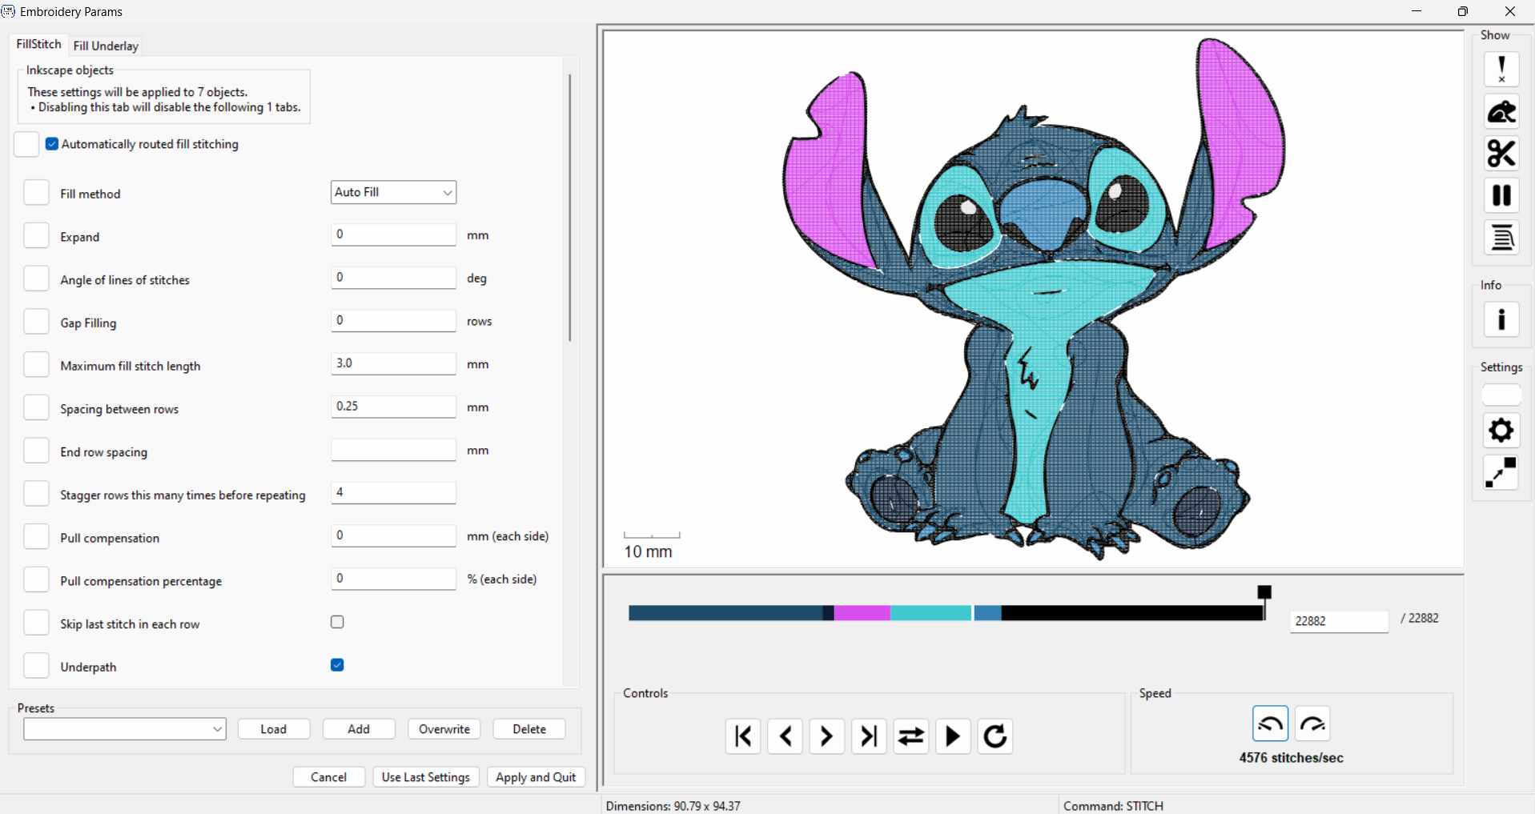The image size is (1535, 814).
Task: Toggle the box left of Spacing between rows
Action: pyautogui.click(x=36, y=408)
